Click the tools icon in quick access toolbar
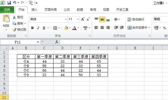168x100 pixels. [31, 3]
